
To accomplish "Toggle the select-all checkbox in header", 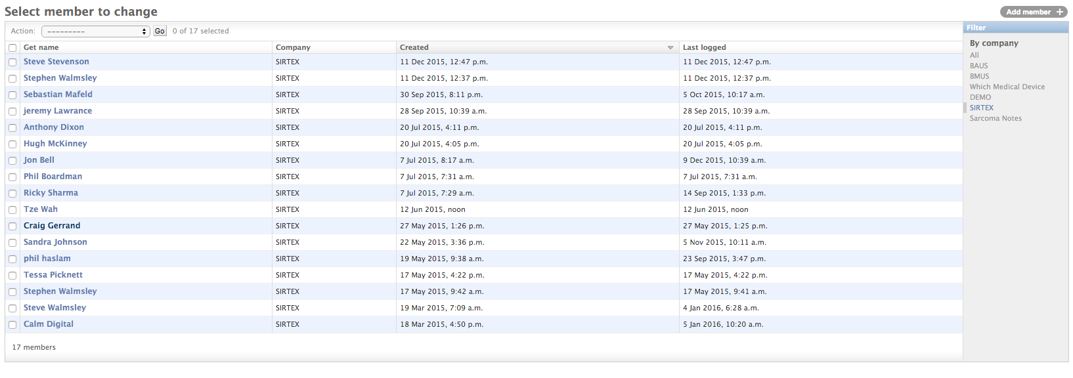I will (x=12, y=48).
